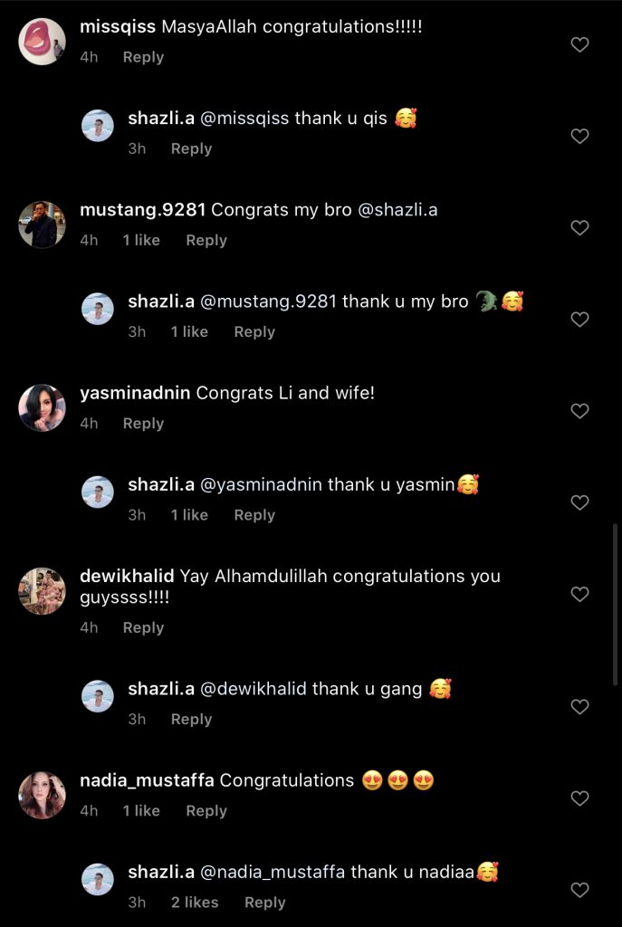Open dewikhalid's profile via username
This screenshot has width=622, height=927.
tap(127, 576)
